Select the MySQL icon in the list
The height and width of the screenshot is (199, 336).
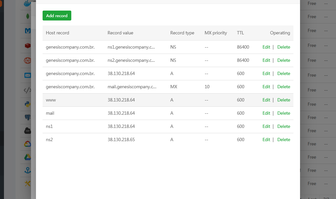click(x=28, y=31)
